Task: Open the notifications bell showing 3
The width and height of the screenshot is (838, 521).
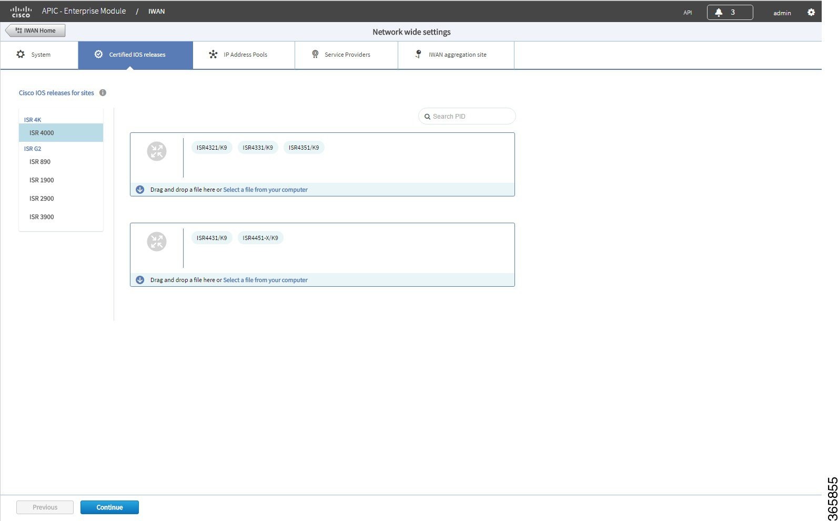Action: click(730, 12)
